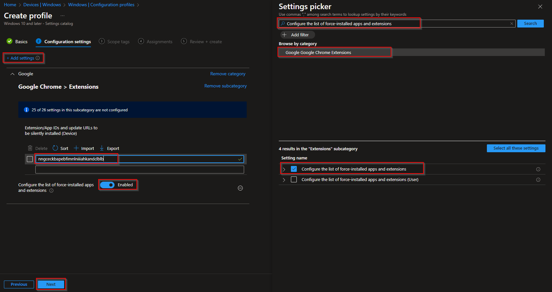Click Windows | Configuration profiles breadcrumb
This screenshot has width=552, height=292.
pos(101,5)
